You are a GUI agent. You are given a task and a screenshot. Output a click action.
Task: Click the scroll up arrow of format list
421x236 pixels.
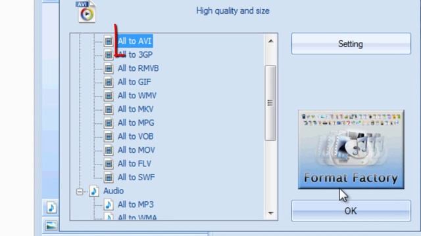pos(270,41)
